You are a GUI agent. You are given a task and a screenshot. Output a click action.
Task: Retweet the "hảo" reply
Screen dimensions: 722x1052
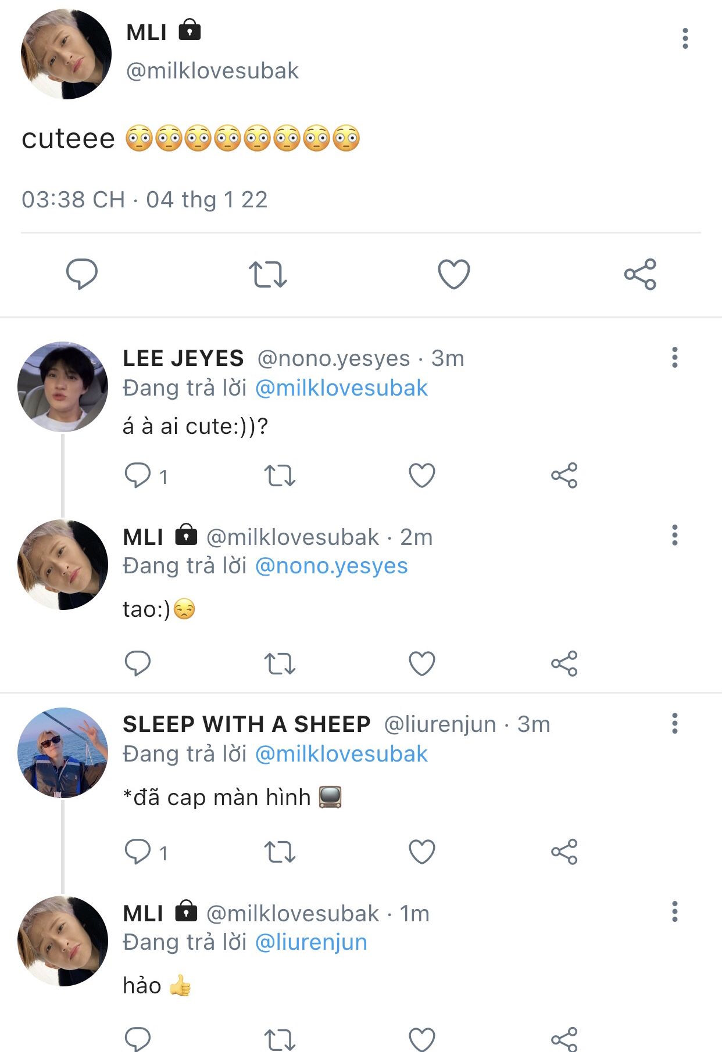(280, 1039)
